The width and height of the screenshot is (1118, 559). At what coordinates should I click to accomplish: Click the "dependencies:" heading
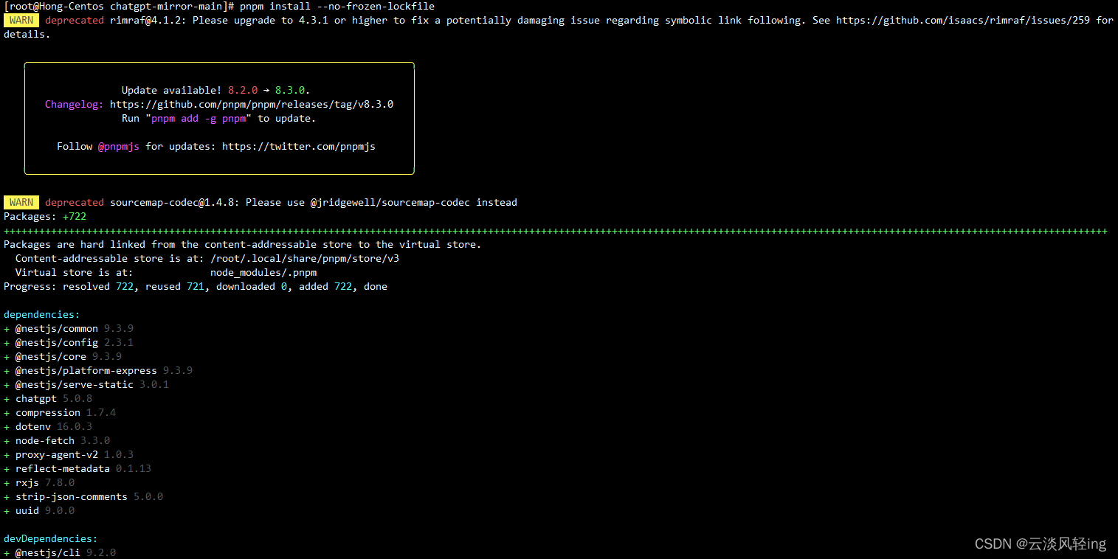tap(42, 314)
